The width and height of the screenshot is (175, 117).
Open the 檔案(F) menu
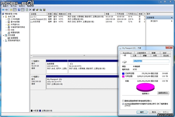[x=5, y=6]
